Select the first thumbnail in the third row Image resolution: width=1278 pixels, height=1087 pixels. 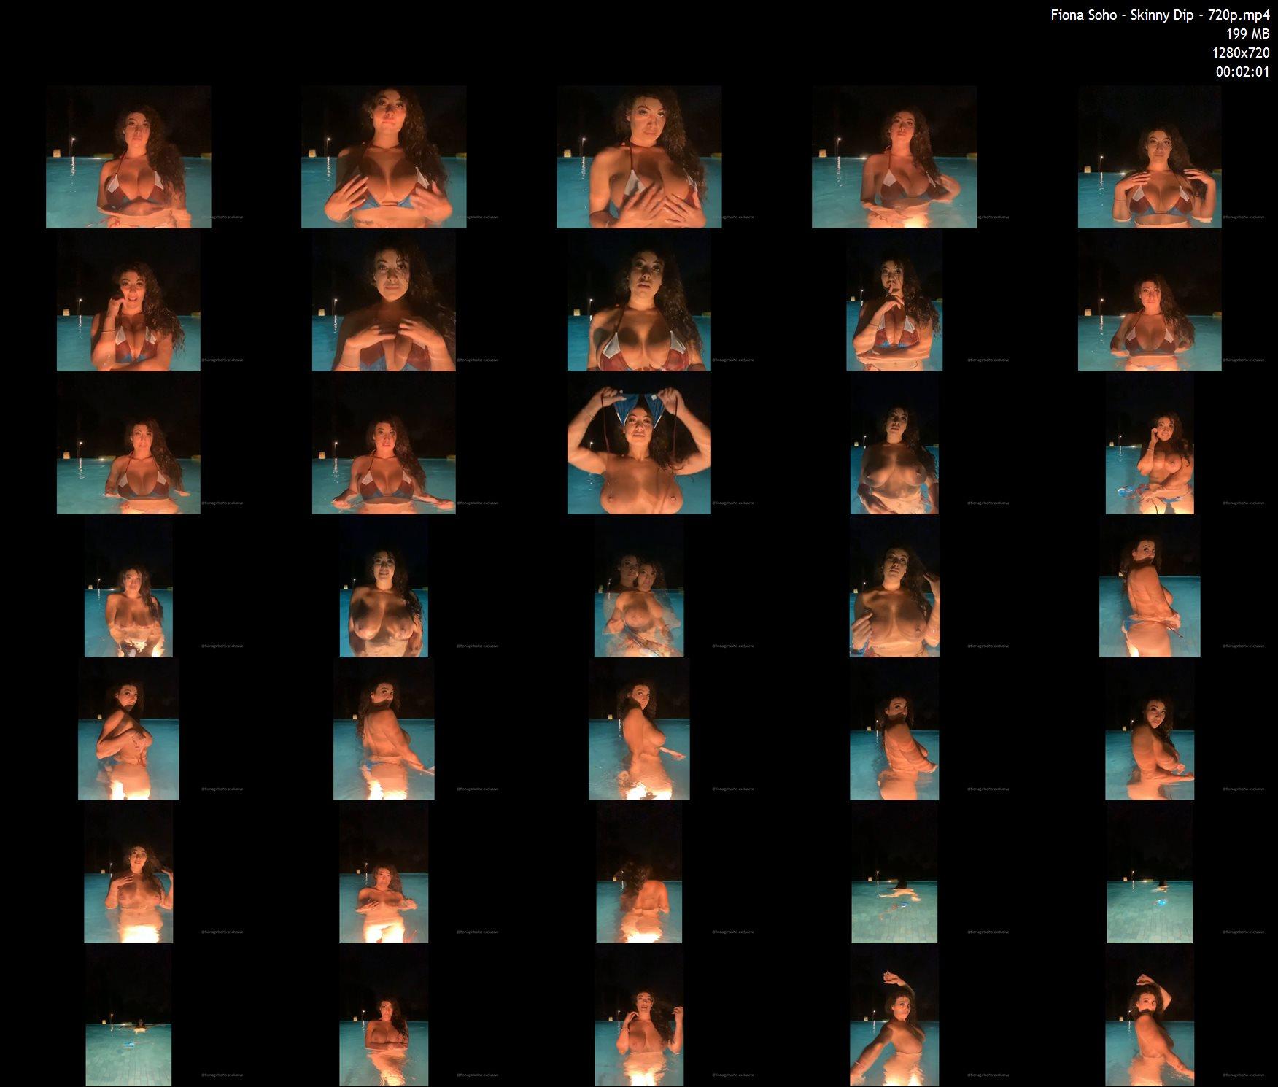[128, 443]
